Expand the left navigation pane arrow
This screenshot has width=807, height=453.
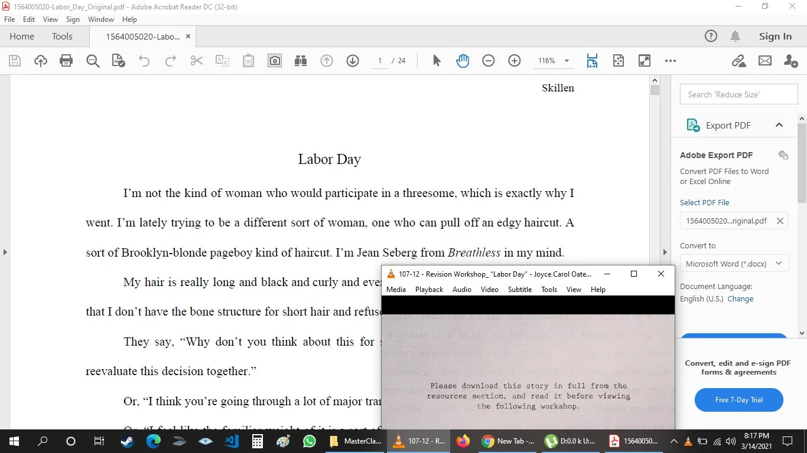pyautogui.click(x=5, y=252)
